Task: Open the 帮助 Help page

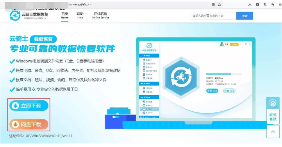Action: click(80, 16)
